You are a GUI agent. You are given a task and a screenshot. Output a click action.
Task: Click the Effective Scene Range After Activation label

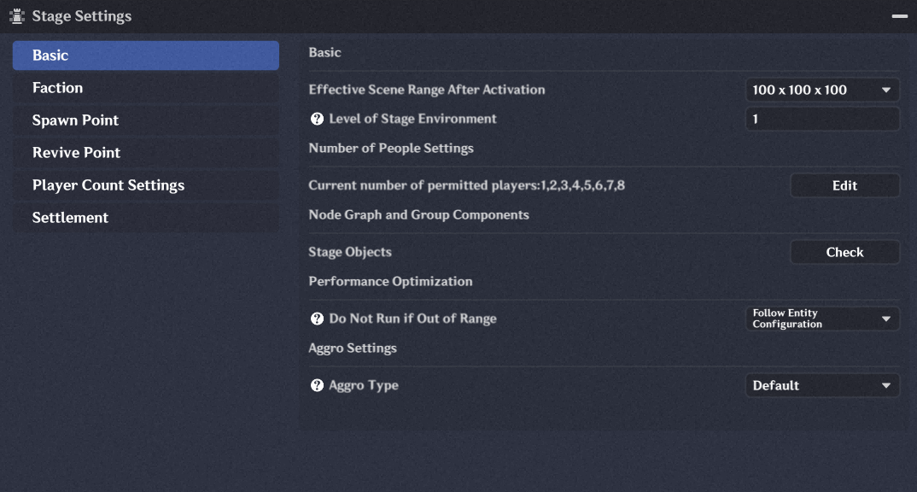[426, 90]
